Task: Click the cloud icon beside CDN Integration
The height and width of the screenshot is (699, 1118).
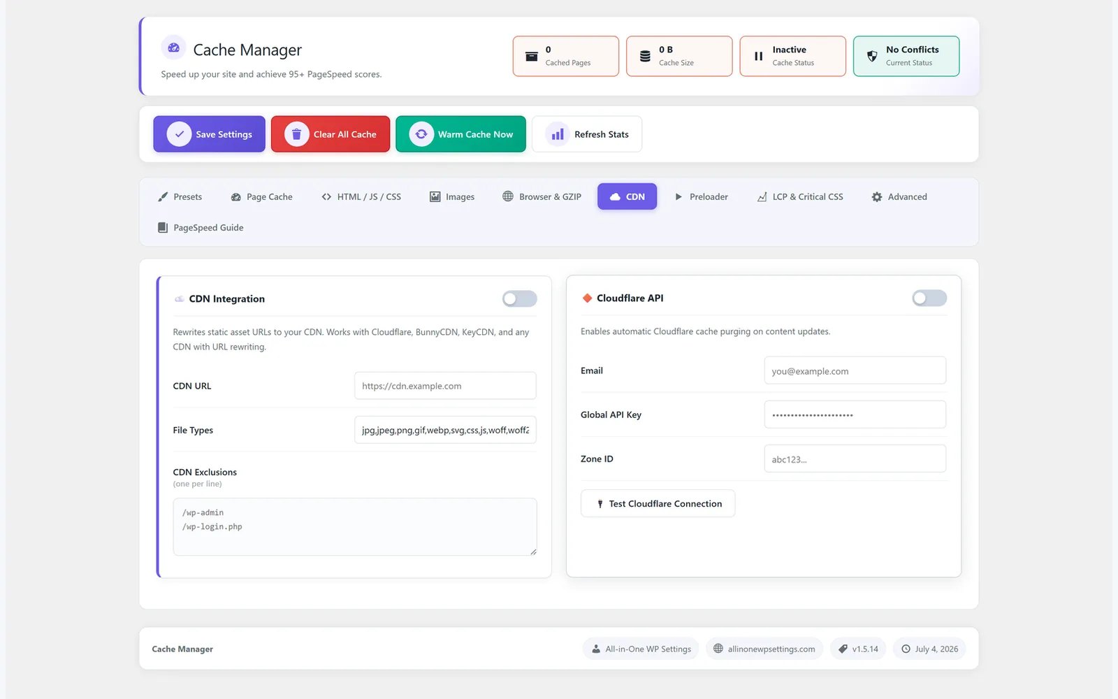Action: [180, 299]
